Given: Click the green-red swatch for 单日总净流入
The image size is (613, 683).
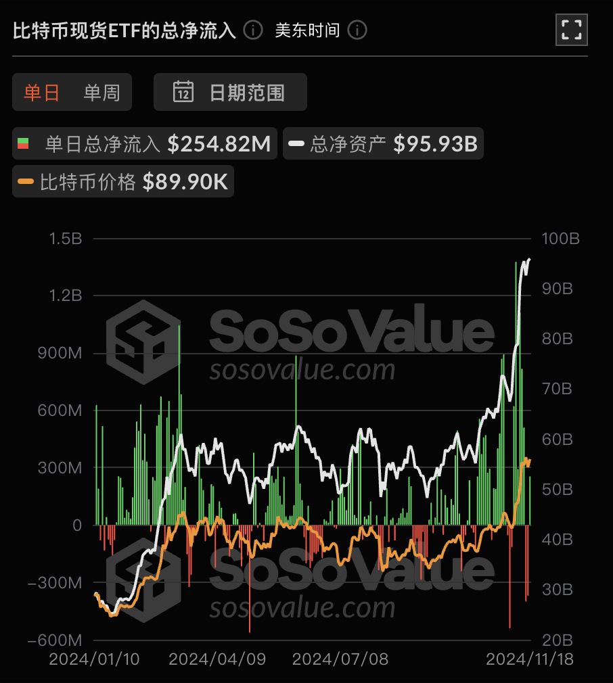Looking at the screenshot, I should (23, 143).
